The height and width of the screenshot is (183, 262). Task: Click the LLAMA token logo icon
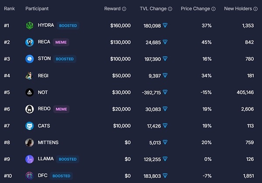30,159
